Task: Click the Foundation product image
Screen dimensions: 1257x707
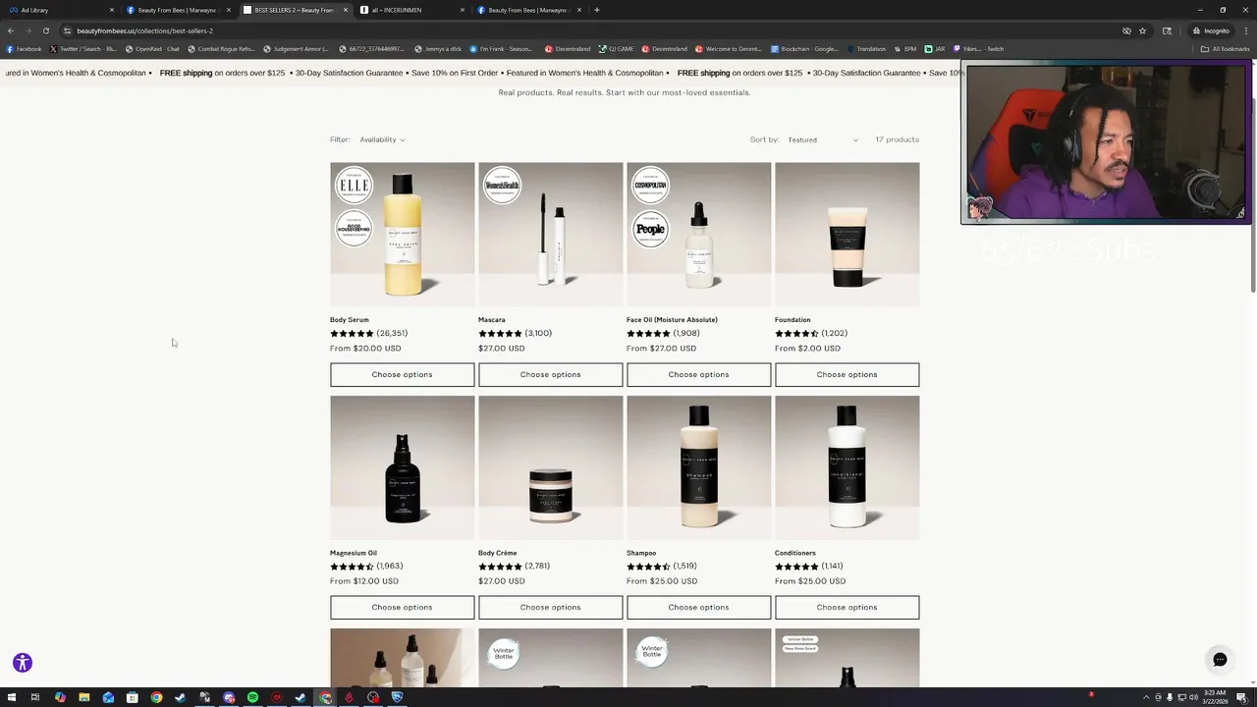Action: pyautogui.click(x=847, y=234)
